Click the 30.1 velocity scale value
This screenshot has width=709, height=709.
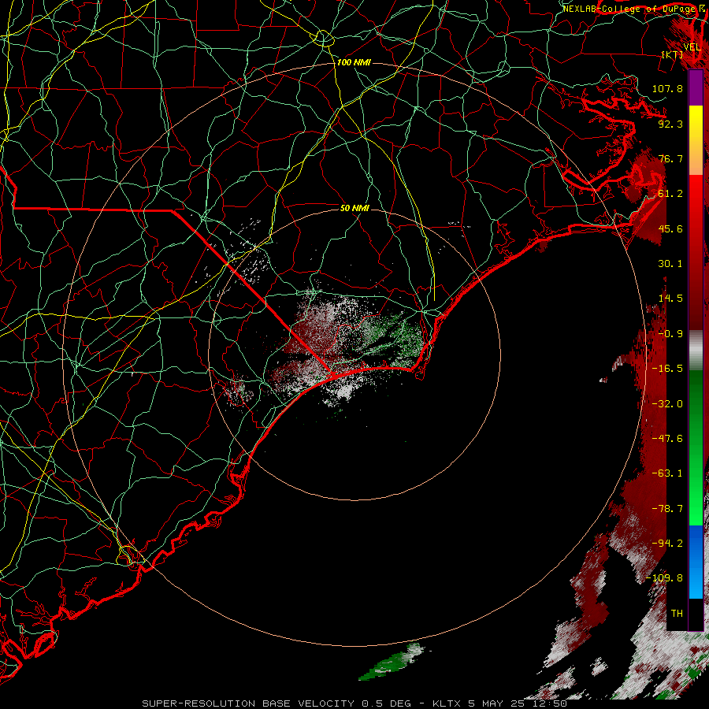click(x=670, y=264)
